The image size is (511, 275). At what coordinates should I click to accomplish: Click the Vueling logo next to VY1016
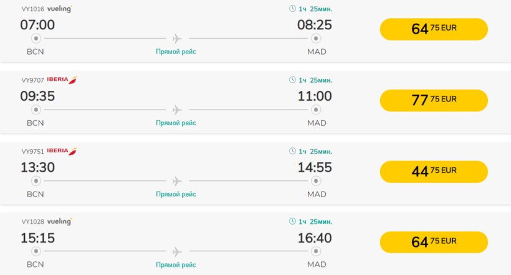(x=60, y=9)
